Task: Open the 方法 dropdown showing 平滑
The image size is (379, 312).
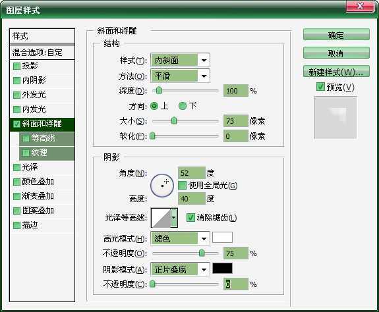Action: [x=180, y=76]
